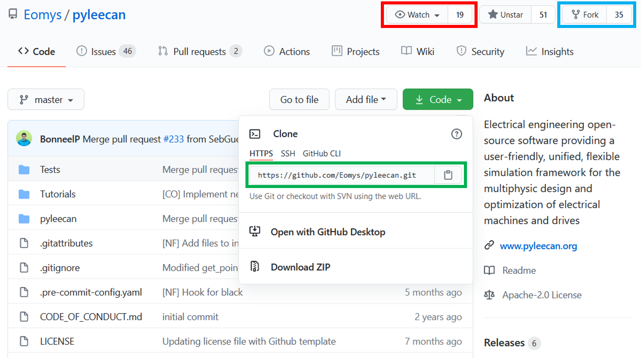Open the Eomys owner link
This screenshot has height=358, width=641.
pos(43,15)
